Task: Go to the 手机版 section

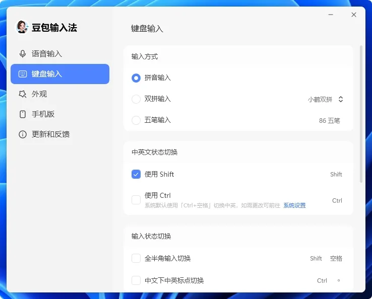Action: (x=60, y=114)
